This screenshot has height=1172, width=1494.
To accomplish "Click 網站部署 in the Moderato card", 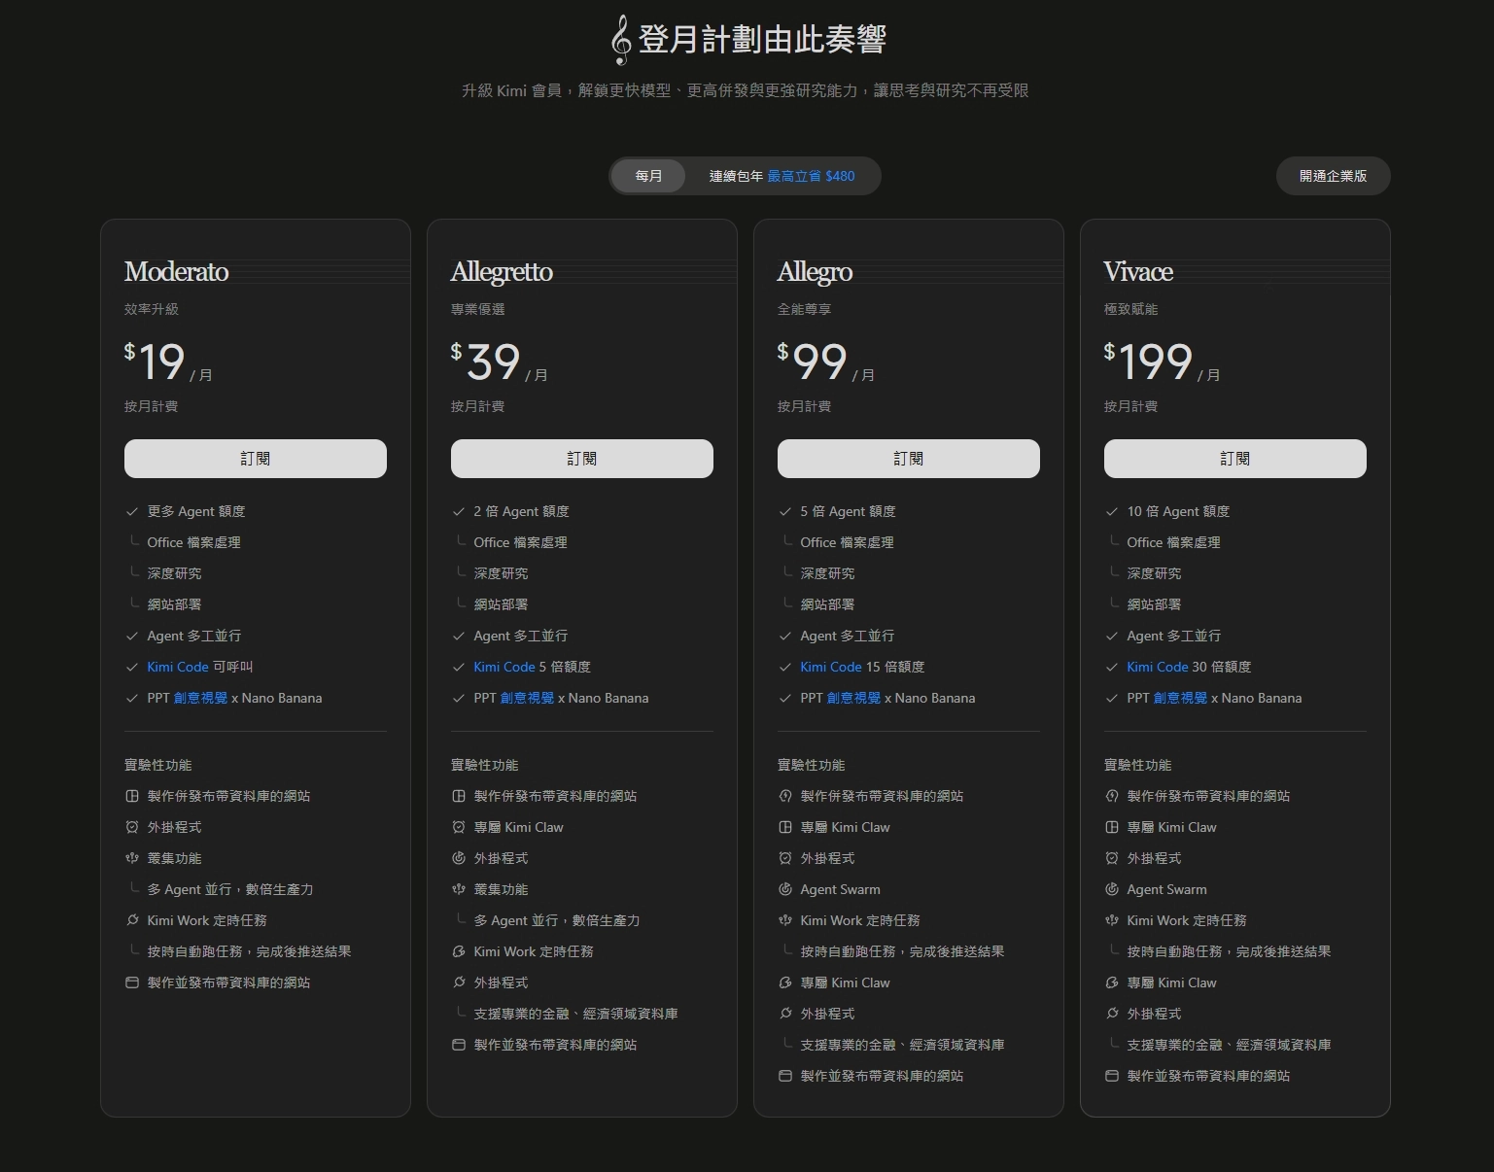I will click(174, 604).
